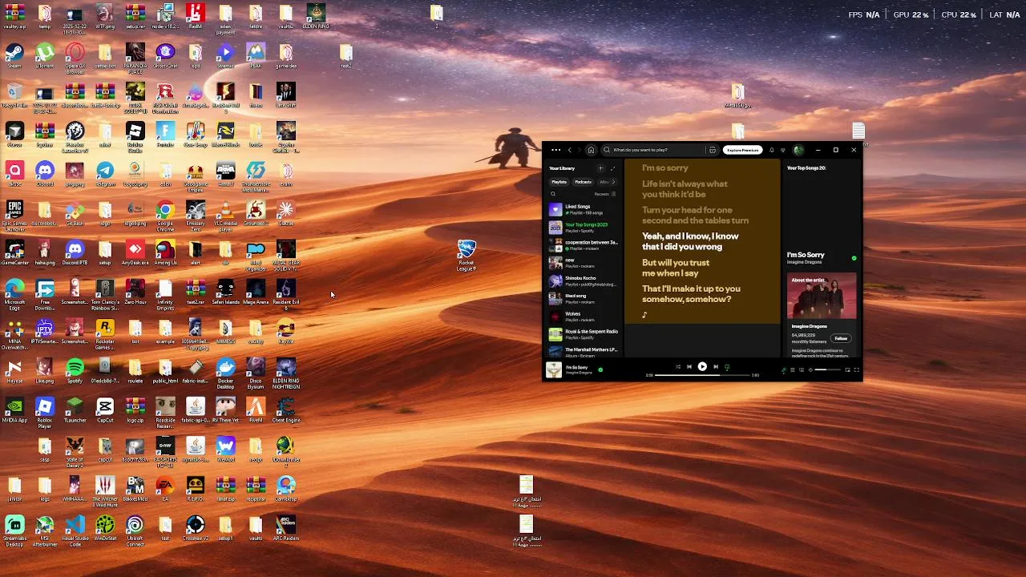1026x577 pixels.
Task: Open Spotify Browse icon in search bar
Action: [713, 150]
